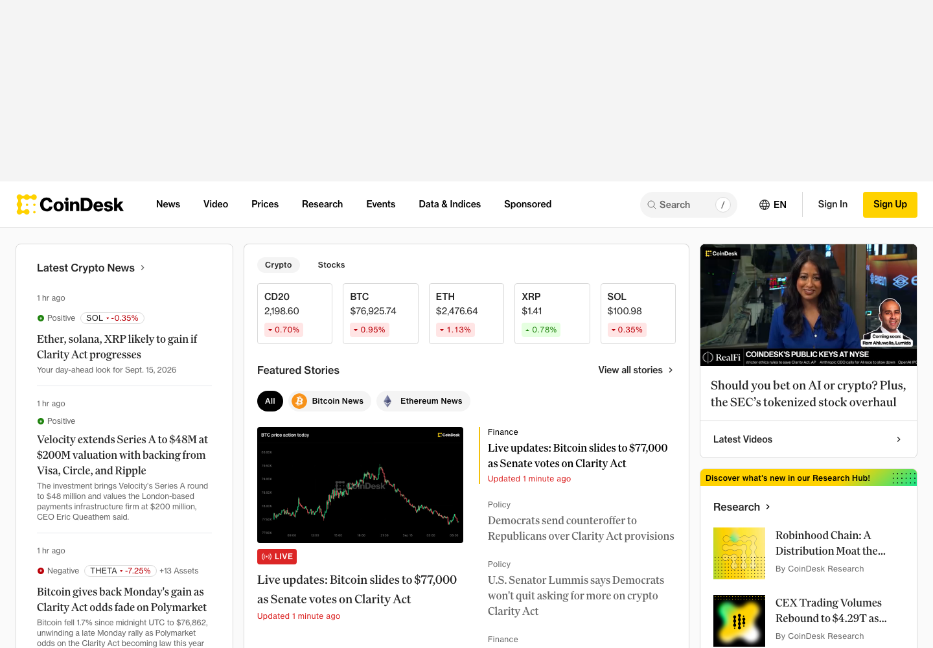Open the CoinDesk NYSE video thumbnail
This screenshot has width=933, height=648.
point(809,305)
